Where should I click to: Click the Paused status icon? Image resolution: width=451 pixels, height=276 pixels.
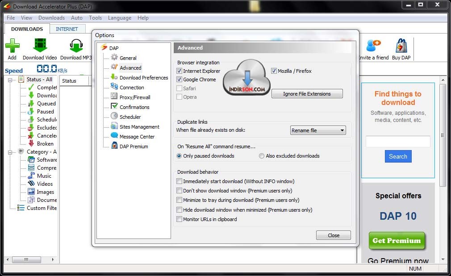tap(31, 111)
